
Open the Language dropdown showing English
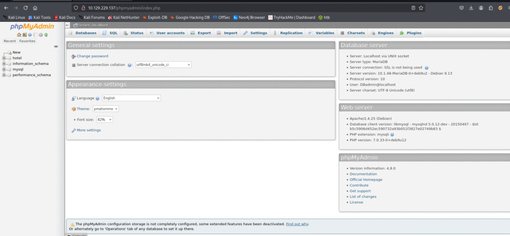coord(131,98)
